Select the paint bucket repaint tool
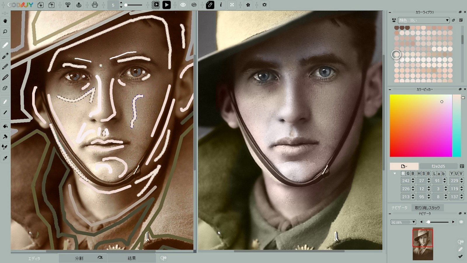This screenshot has width=467, height=263. tap(5, 126)
